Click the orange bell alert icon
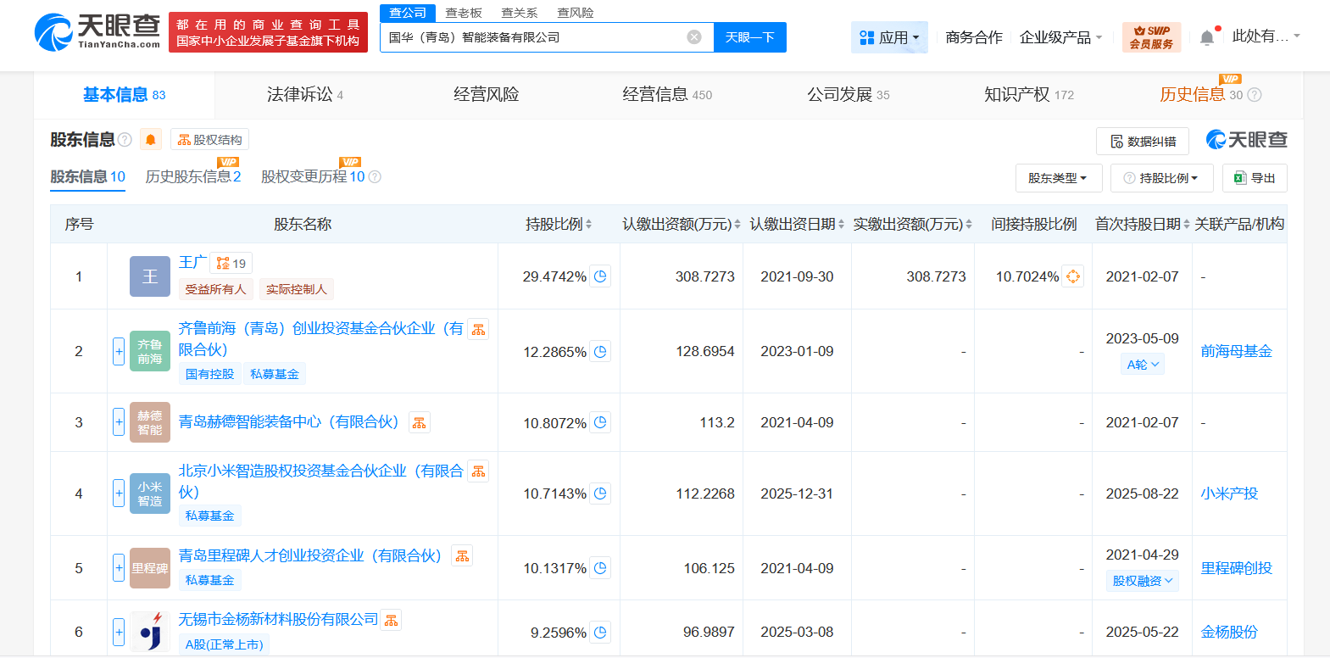Screen dimensions: 1330x658 150,140
